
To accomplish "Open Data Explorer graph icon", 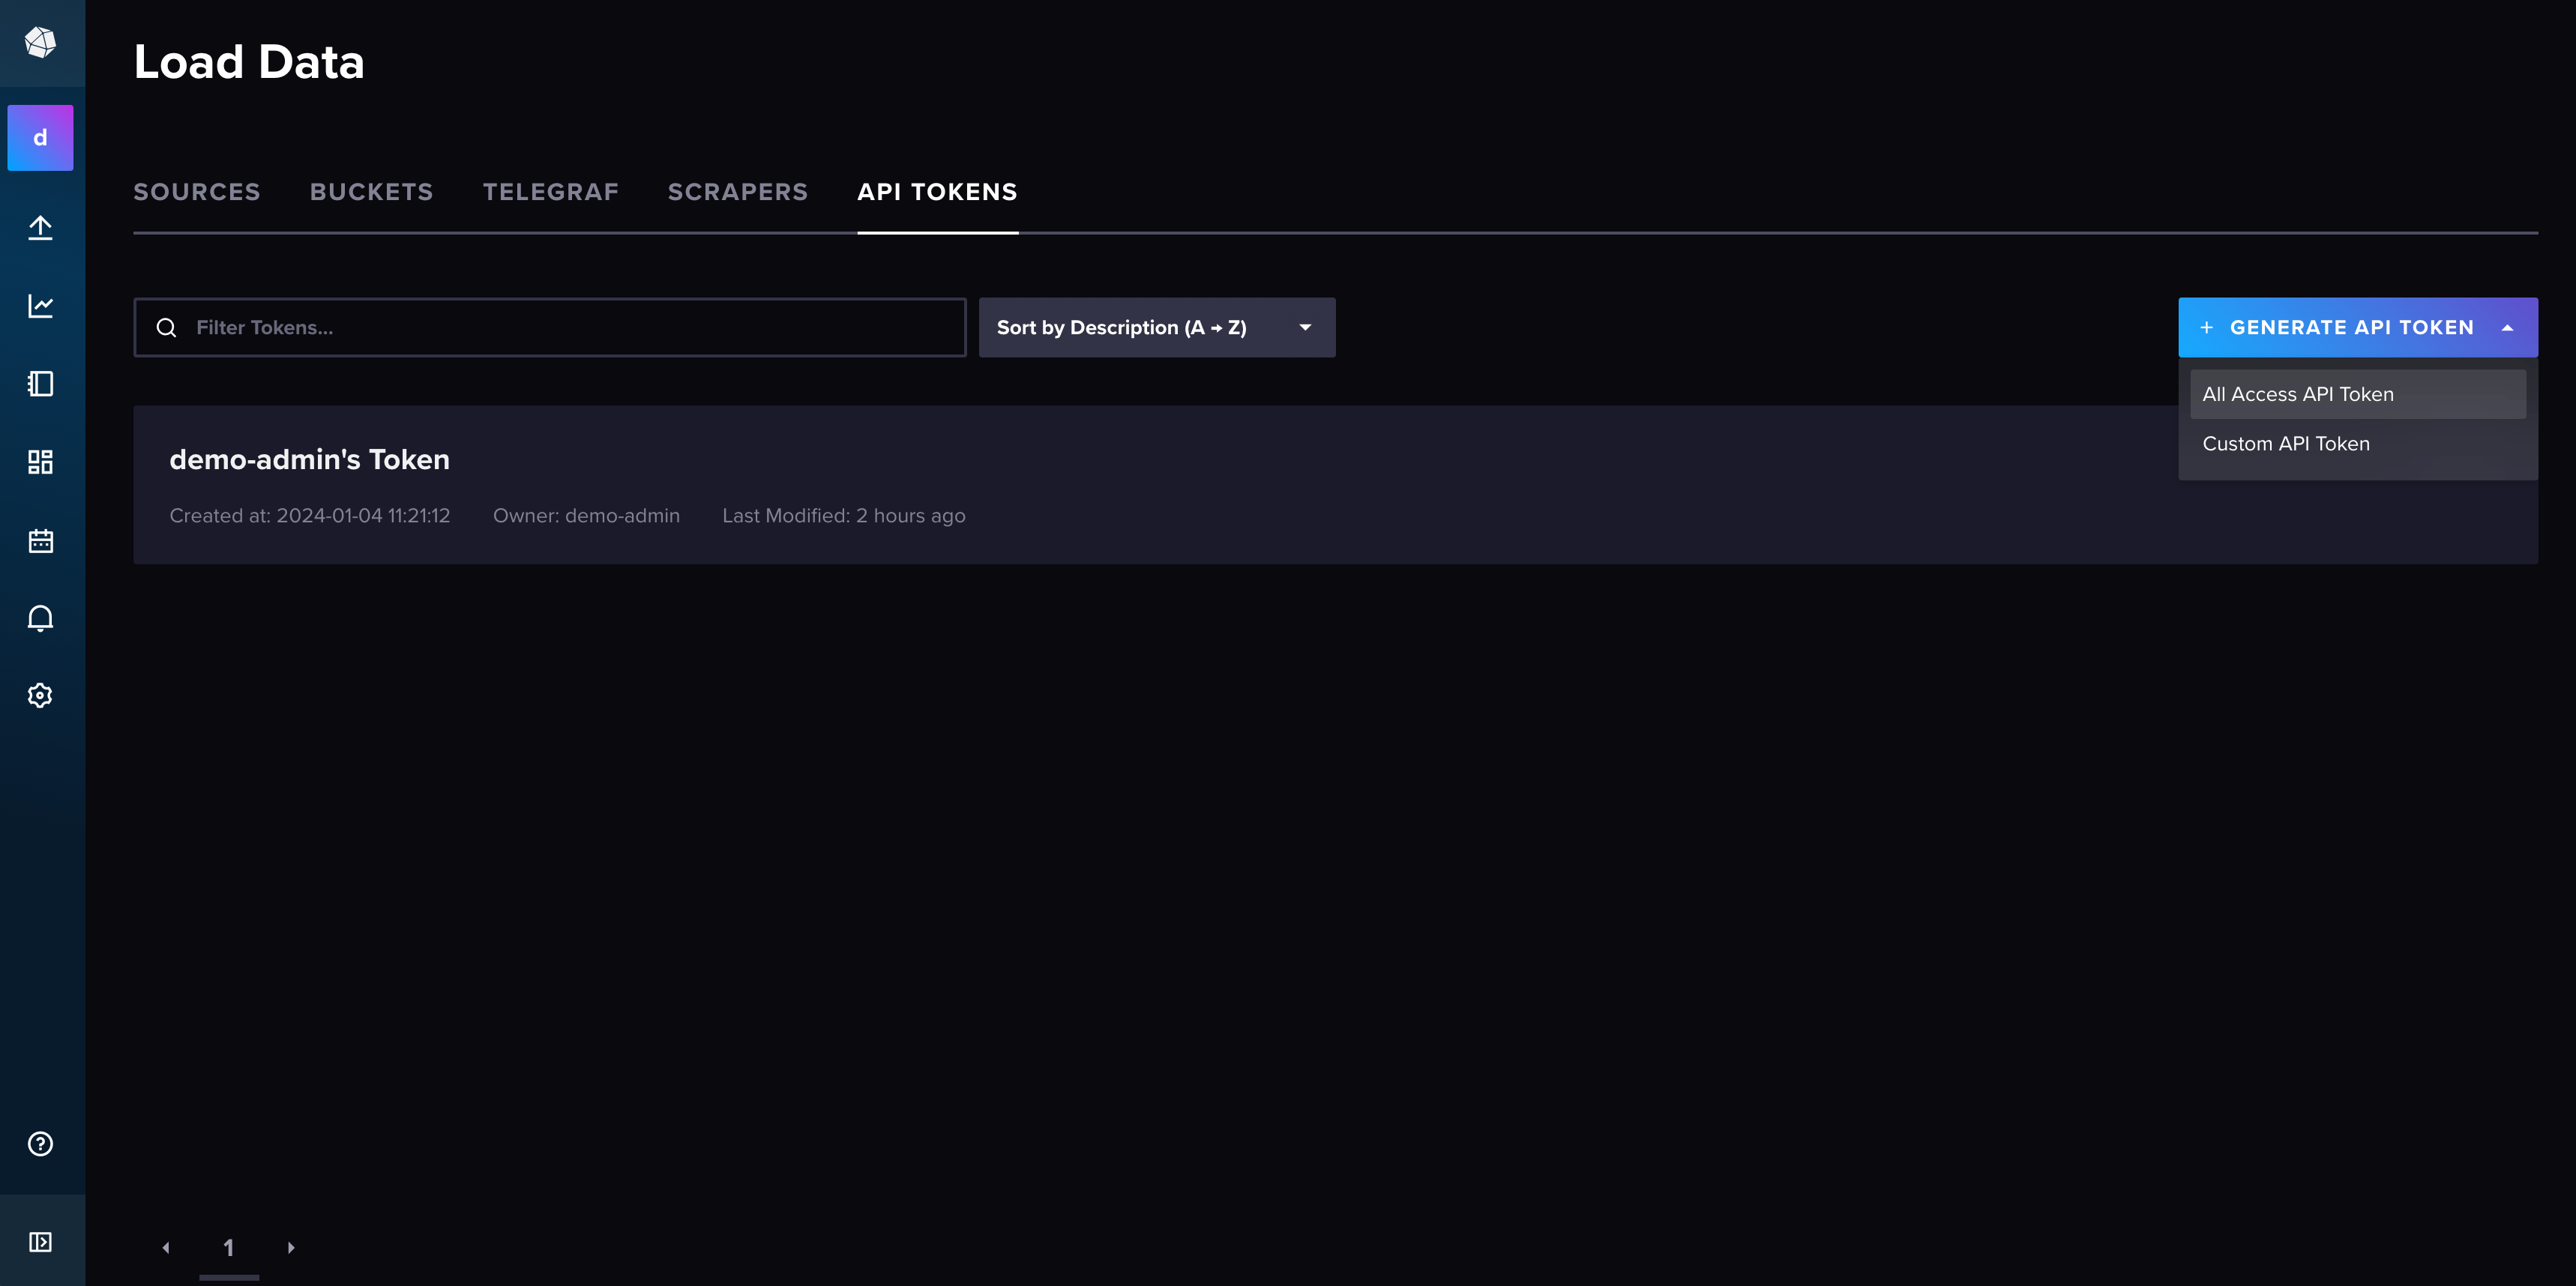I will (x=40, y=306).
